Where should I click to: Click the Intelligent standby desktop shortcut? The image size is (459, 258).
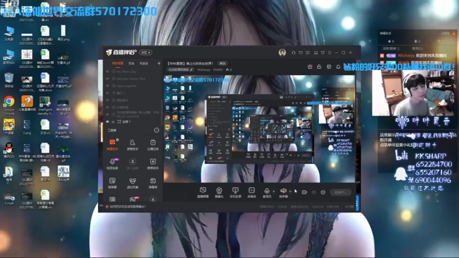45,106
